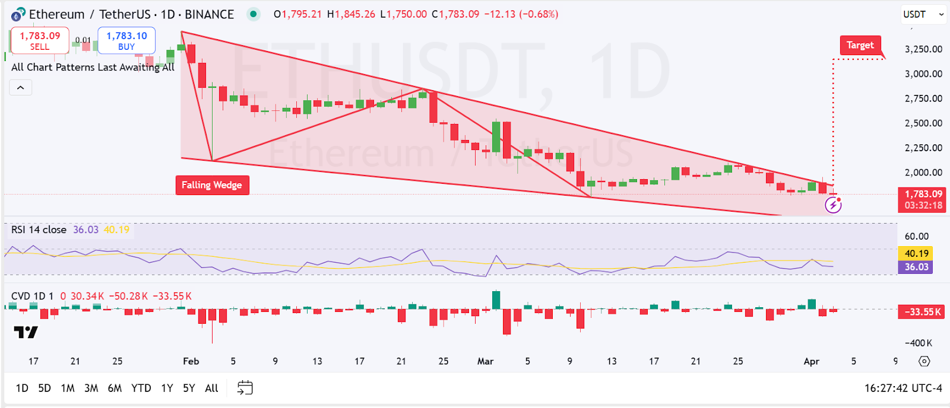The height and width of the screenshot is (408, 950).
Task: Click the 1,783.10 BUY button
Action: pyautogui.click(x=126, y=40)
